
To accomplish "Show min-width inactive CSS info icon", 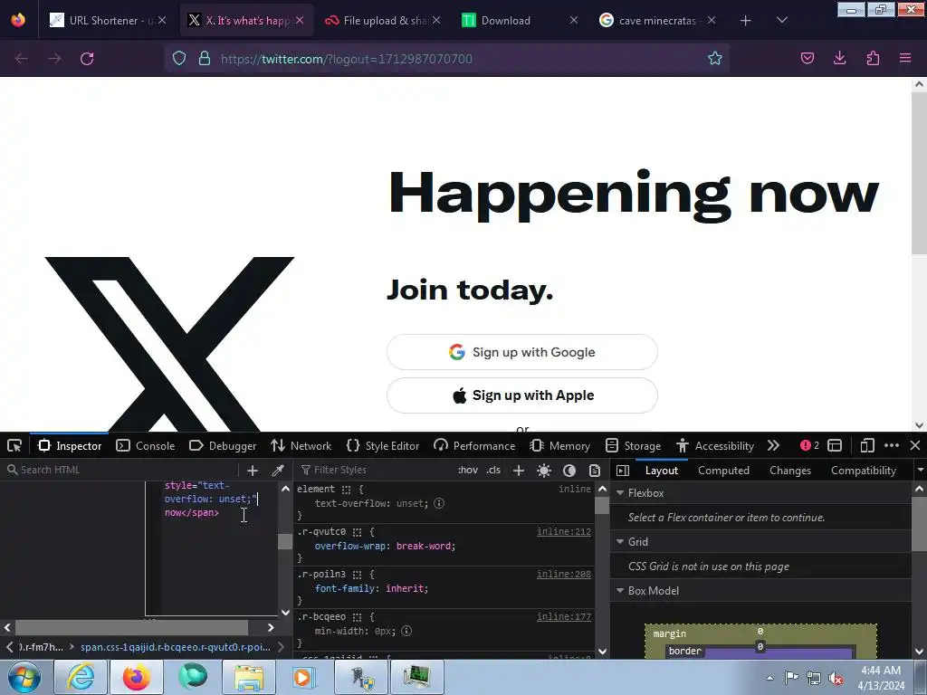I will coord(406,631).
